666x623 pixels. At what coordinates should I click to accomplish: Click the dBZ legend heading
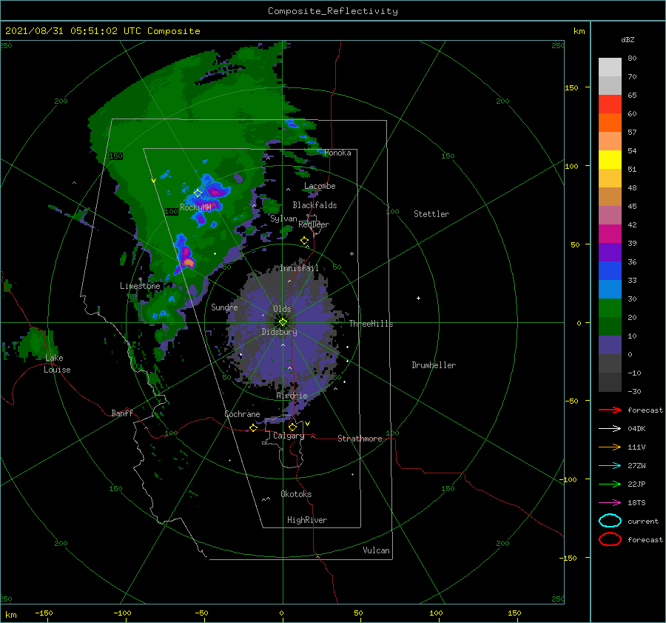pos(628,39)
